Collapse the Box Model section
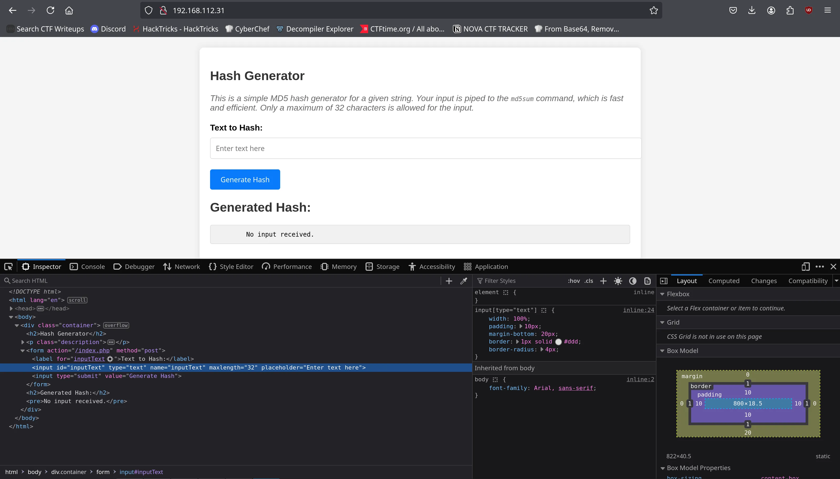 coord(662,351)
